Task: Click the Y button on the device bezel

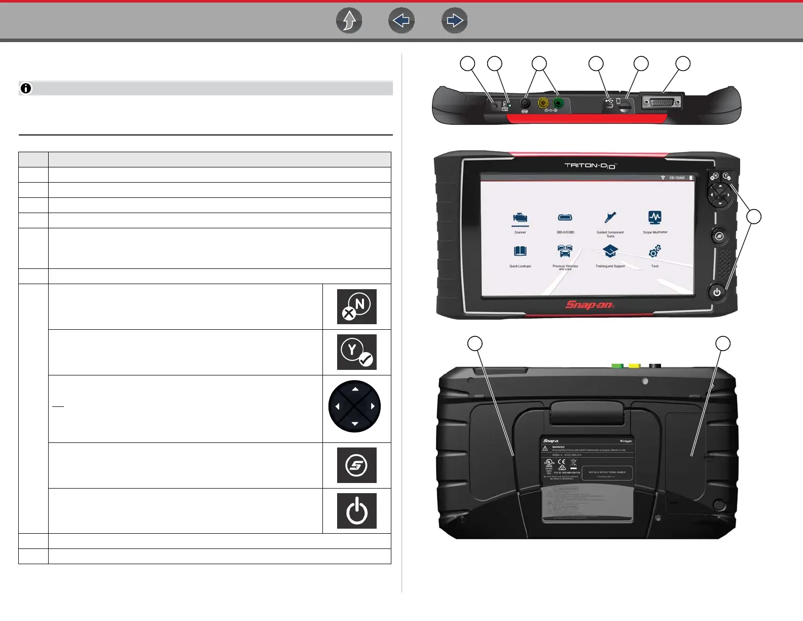Action: pyautogui.click(x=726, y=176)
